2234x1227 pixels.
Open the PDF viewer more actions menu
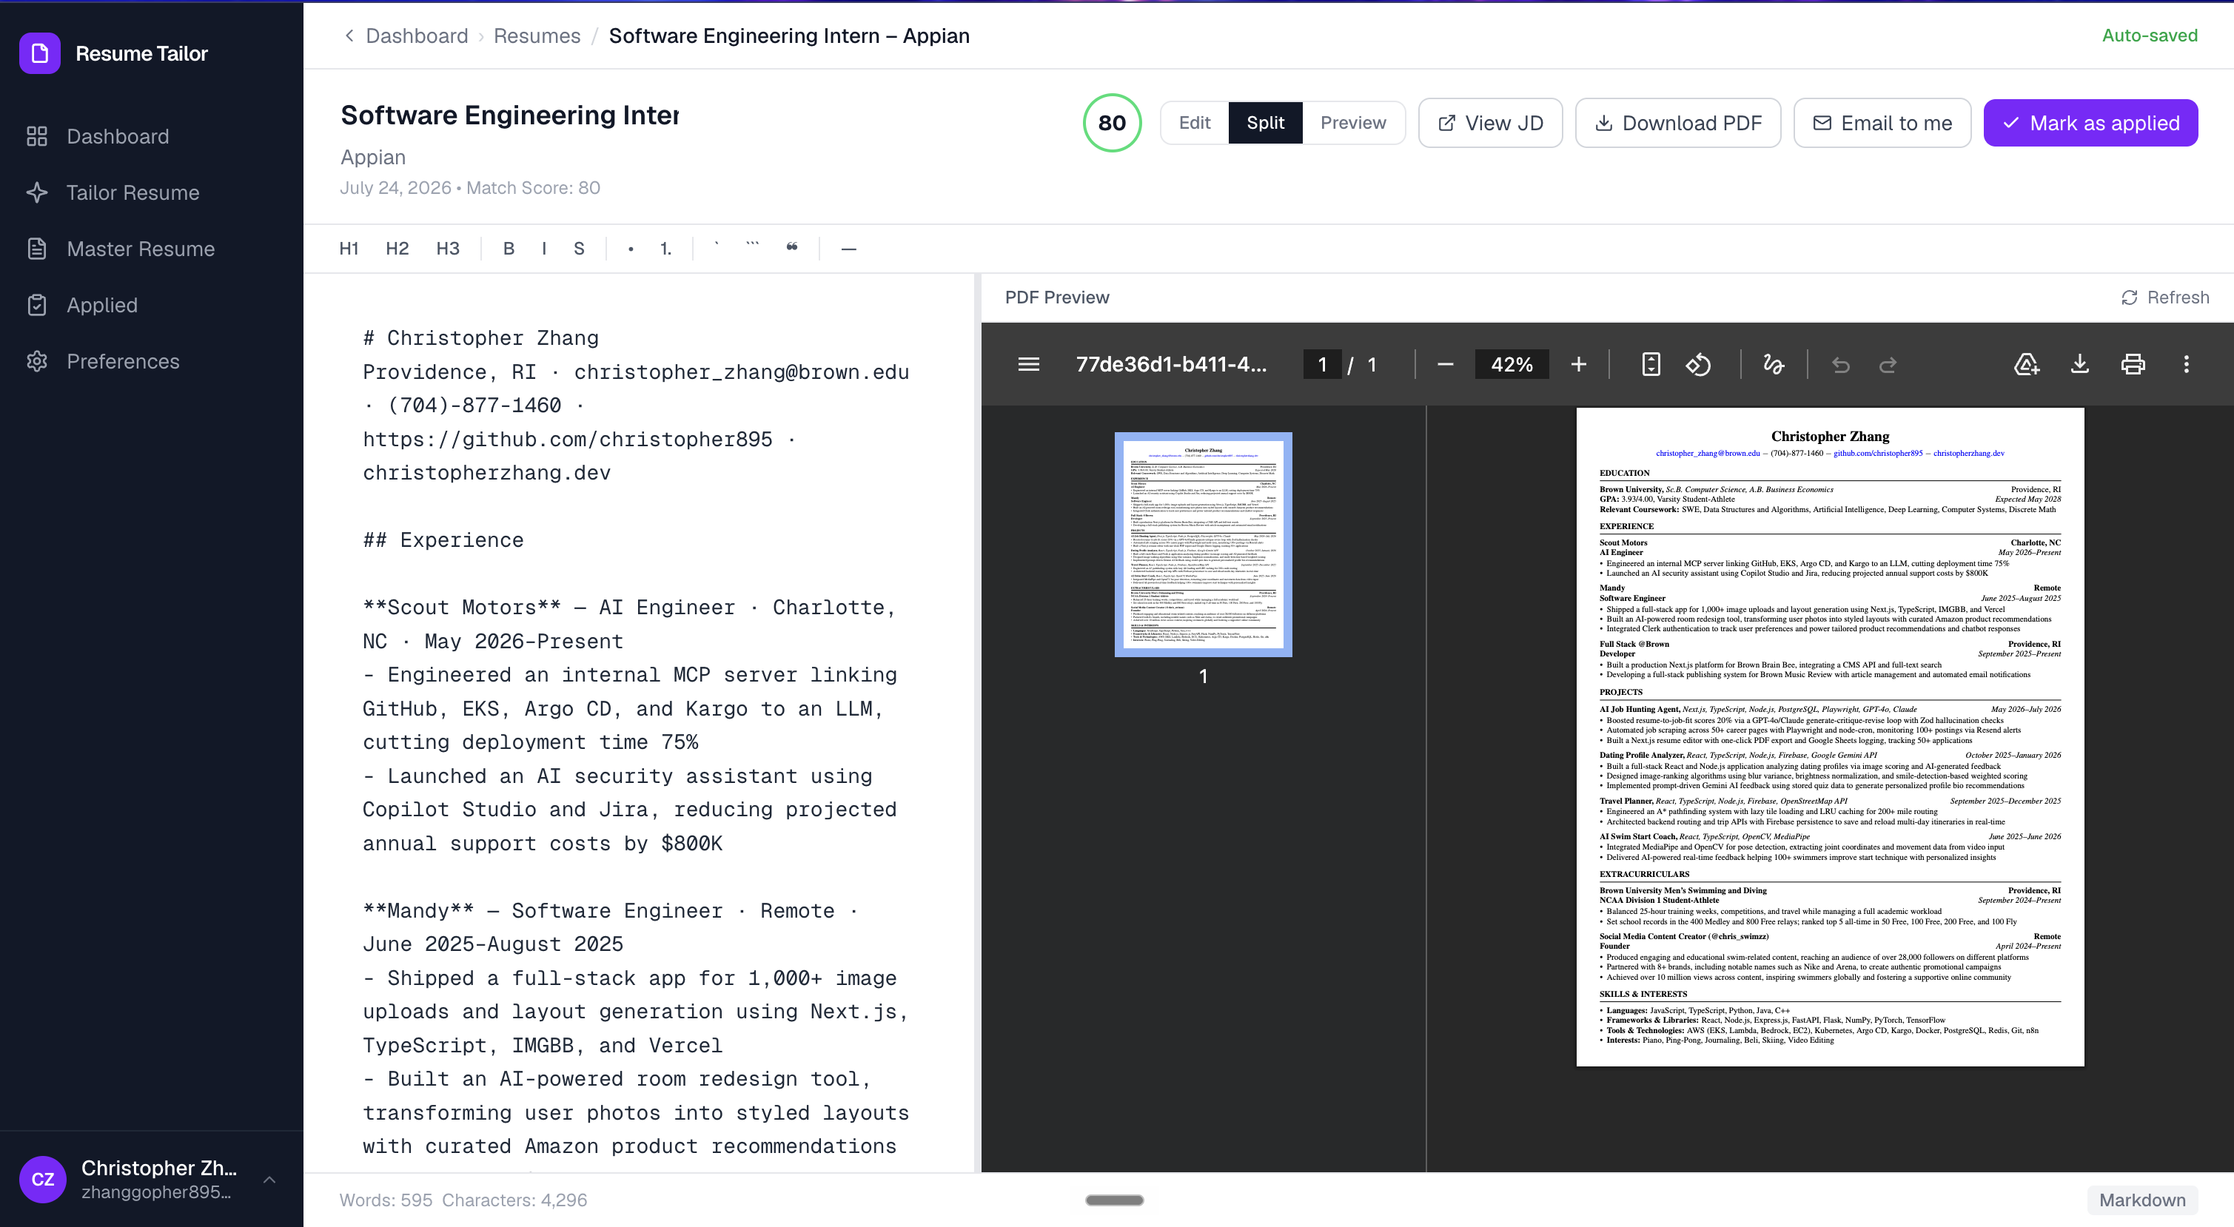tap(2187, 364)
